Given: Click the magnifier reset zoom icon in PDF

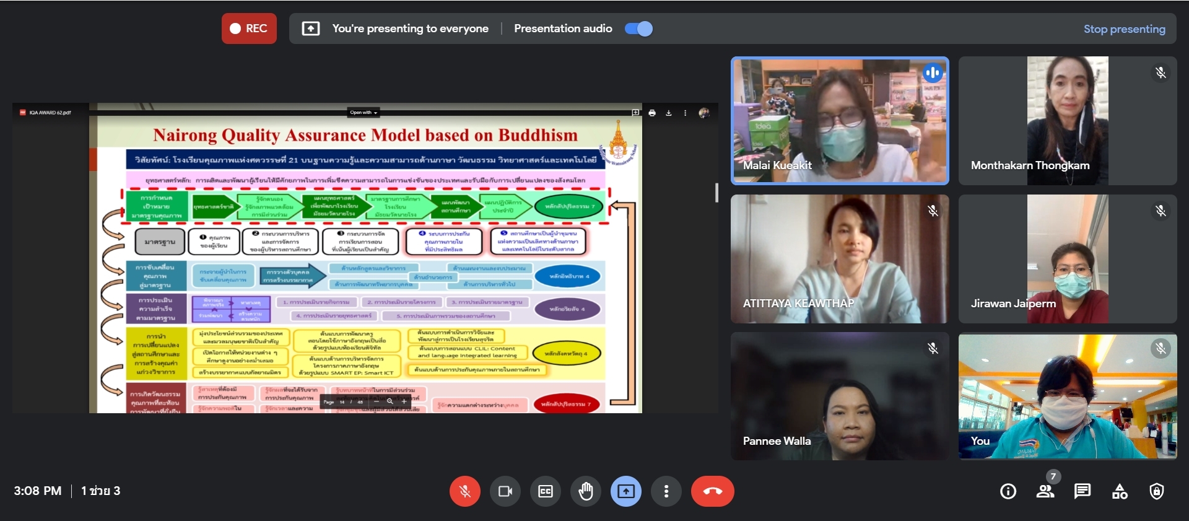Looking at the screenshot, I should click(x=390, y=401).
